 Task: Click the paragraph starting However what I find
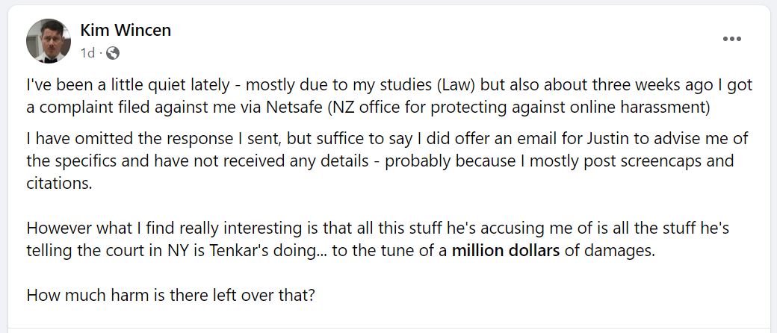tap(377, 240)
